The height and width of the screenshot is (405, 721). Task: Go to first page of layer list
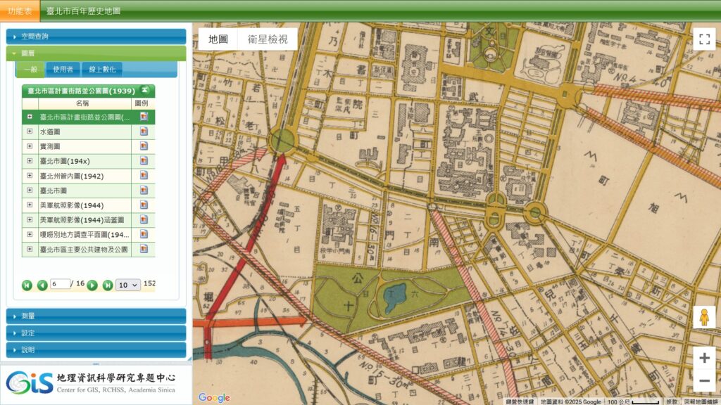click(27, 285)
